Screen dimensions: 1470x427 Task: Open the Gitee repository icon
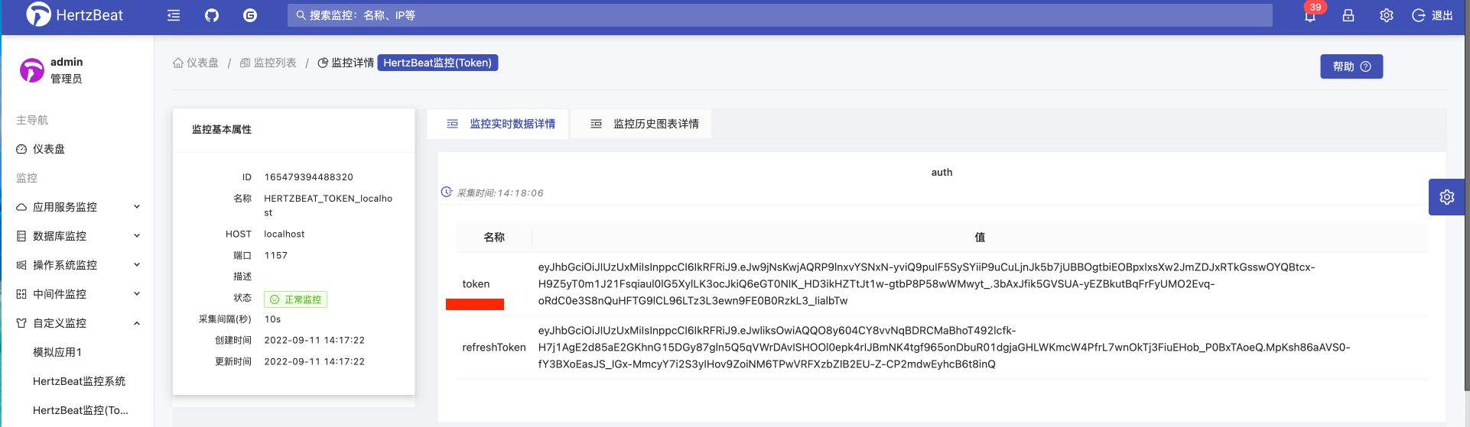pyautogui.click(x=250, y=15)
